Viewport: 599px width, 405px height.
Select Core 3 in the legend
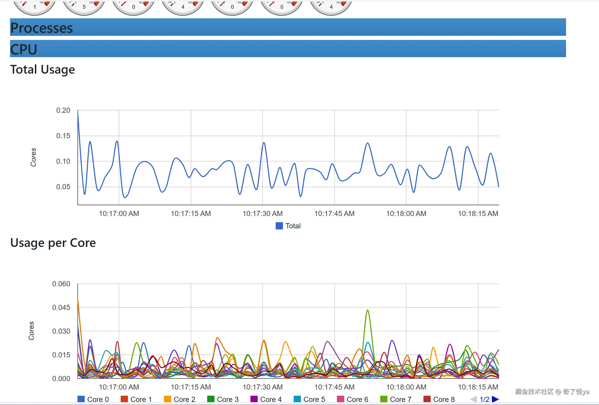[228, 399]
